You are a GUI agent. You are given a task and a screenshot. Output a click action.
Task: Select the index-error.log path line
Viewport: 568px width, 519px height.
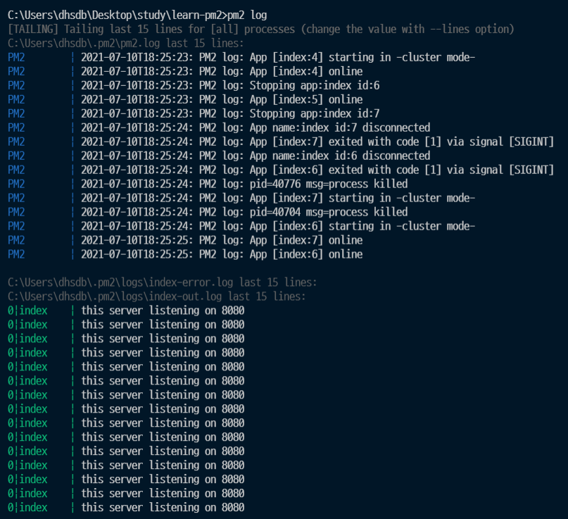163,282
